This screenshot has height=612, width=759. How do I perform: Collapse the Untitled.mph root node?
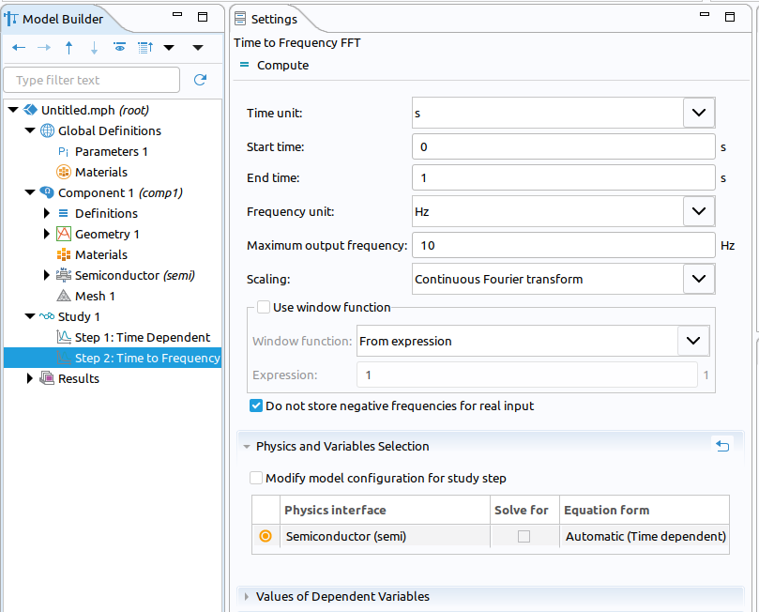click(x=13, y=110)
